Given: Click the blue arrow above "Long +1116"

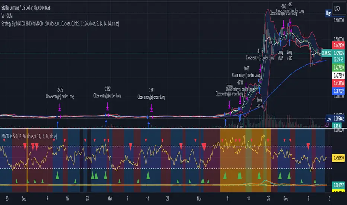Looking at the screenshot, I should tap(260, 90).
